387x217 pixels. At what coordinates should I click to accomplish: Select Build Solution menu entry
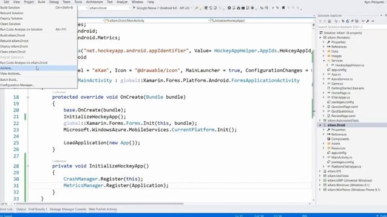pos(38,8)
